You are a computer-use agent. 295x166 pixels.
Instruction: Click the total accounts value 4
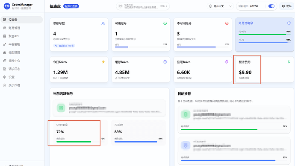click(x=55, y=34)
